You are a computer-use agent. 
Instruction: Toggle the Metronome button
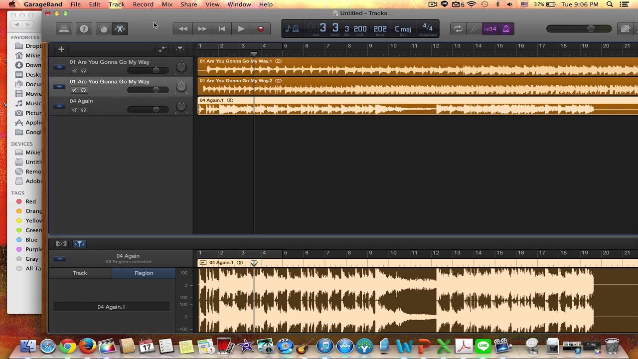pos(506,29)
